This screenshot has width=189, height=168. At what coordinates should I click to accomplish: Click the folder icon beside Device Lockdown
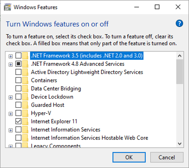[x=26, y=97]
